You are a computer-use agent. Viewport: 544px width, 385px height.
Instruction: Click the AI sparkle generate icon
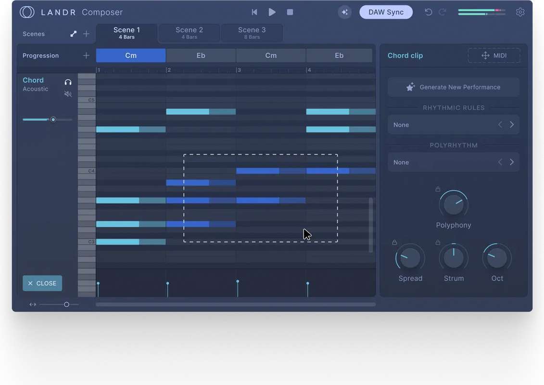click(344, 12)
